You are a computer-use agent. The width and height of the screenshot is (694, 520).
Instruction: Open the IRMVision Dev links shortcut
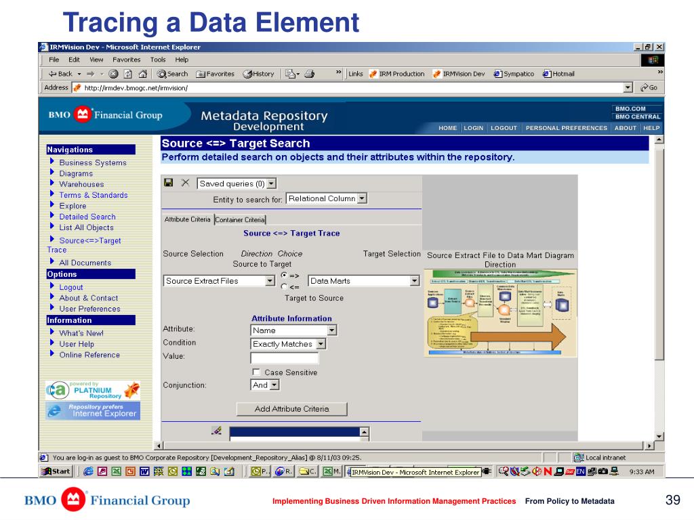[459, 74]
